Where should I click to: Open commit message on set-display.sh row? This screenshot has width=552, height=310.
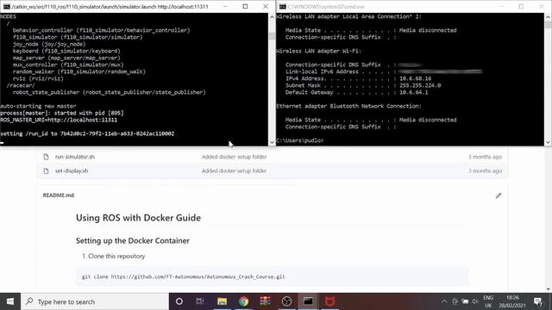point(234,170)
